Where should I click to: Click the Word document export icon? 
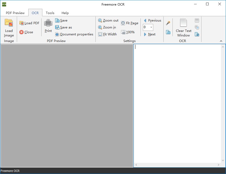197,34
